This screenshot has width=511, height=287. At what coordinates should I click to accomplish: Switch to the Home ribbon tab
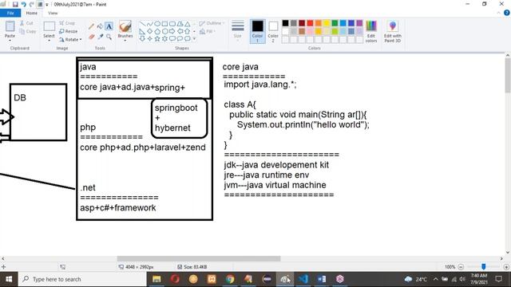point(32,13)
